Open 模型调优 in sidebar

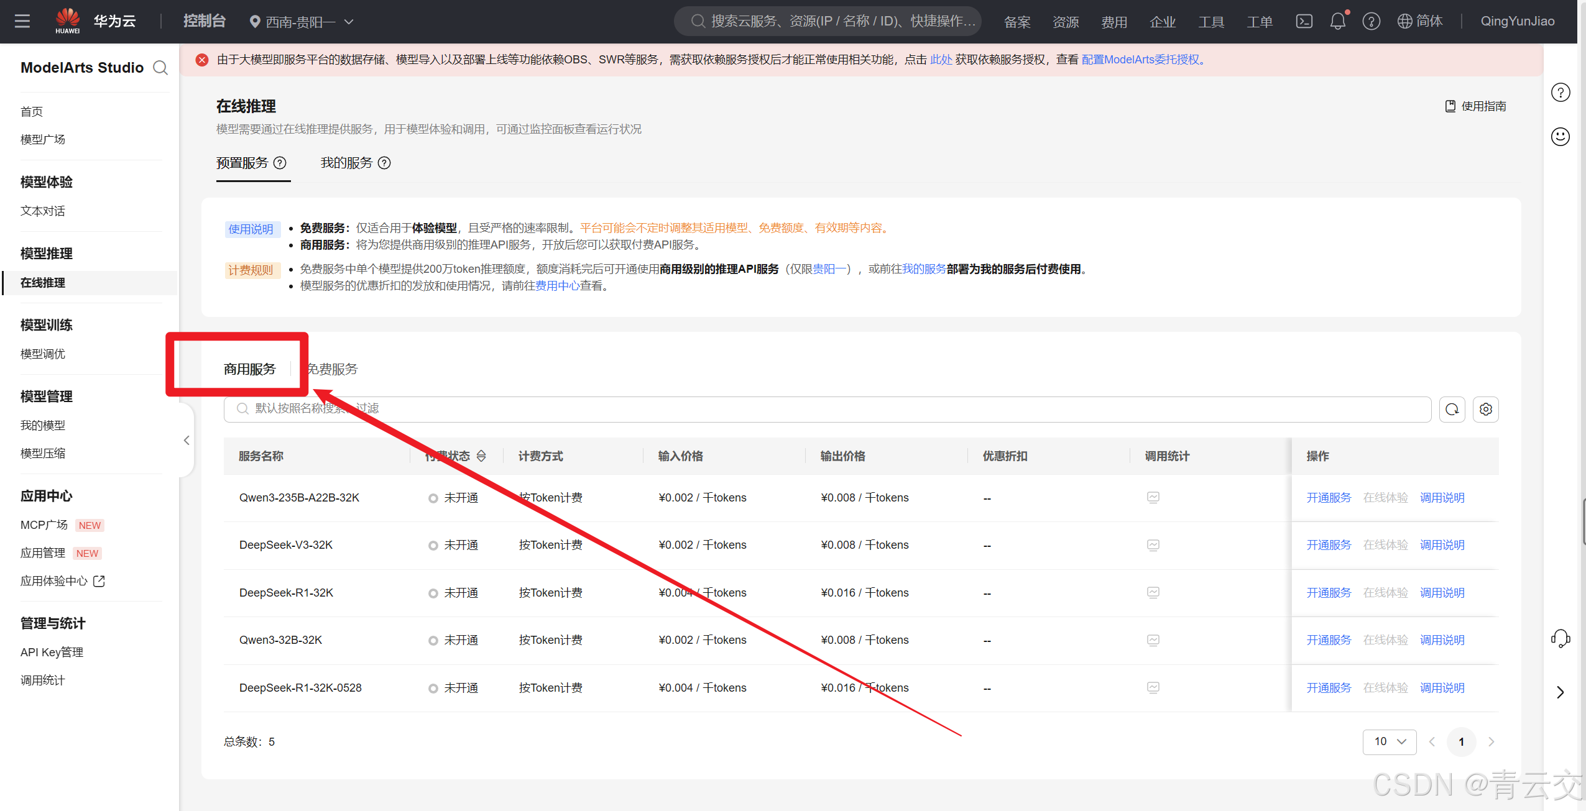pyautogui.click(x=43, y=354)
